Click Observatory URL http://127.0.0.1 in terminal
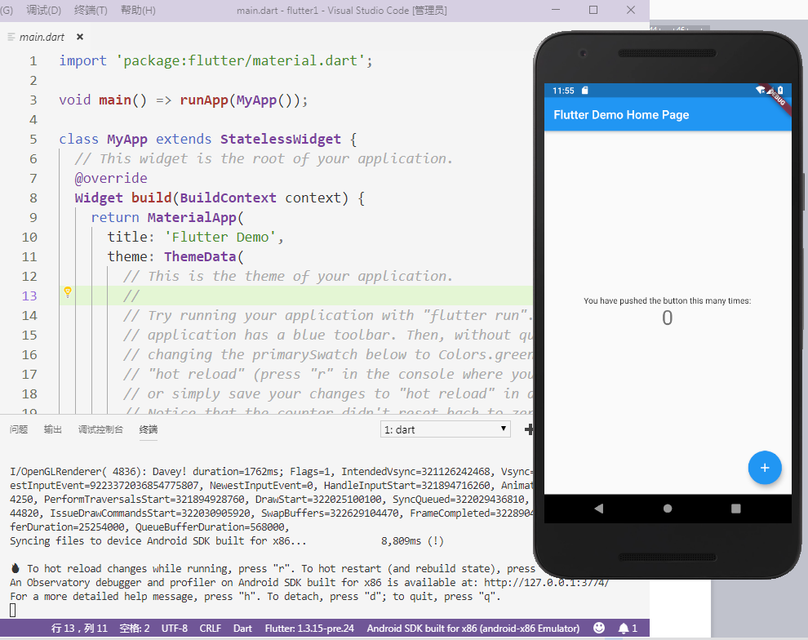Image resolution: width=808 pixels, height=640 pixels. pos(546,583)
